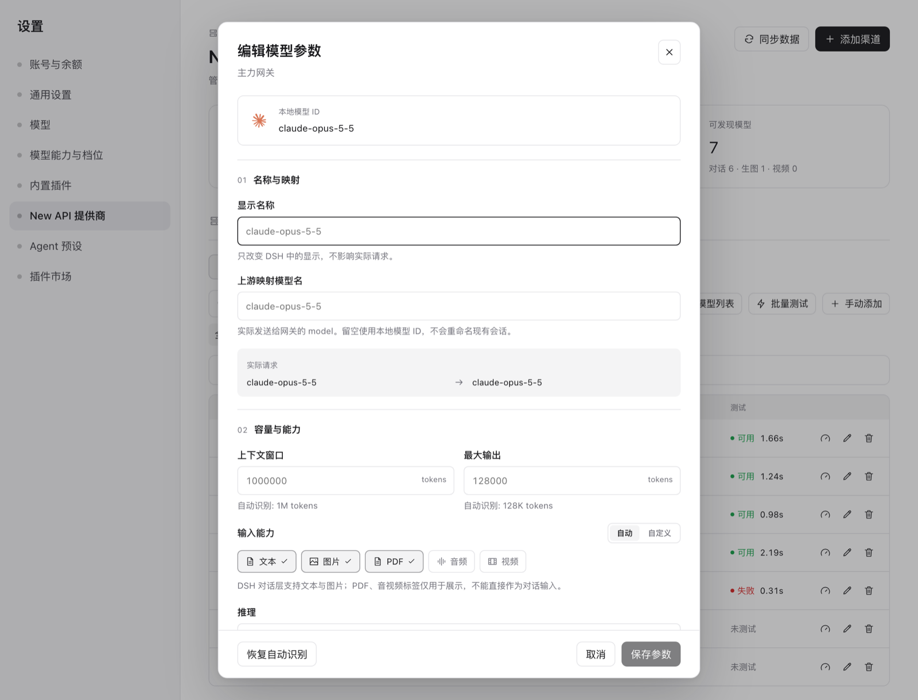Switch input capability mode to 自定义
Image resolution: width=918 pixels, height=700 pixels.
(659, 533)
